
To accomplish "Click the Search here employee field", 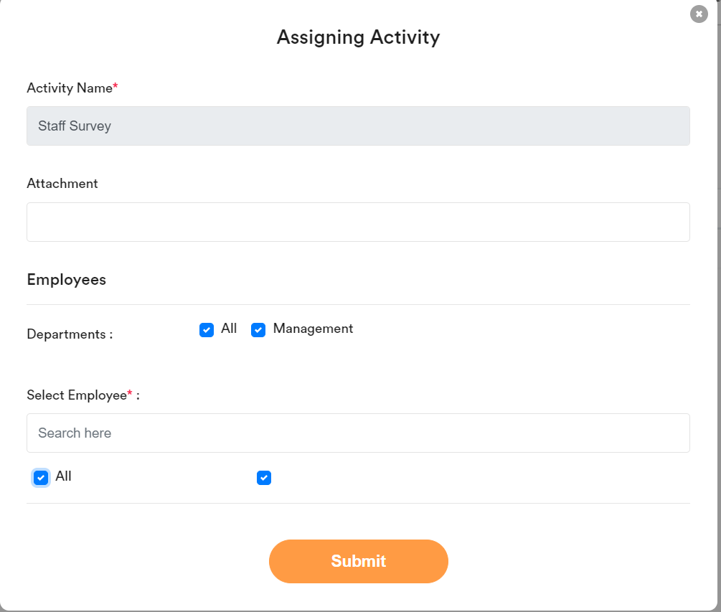I will tap(359, 433).
